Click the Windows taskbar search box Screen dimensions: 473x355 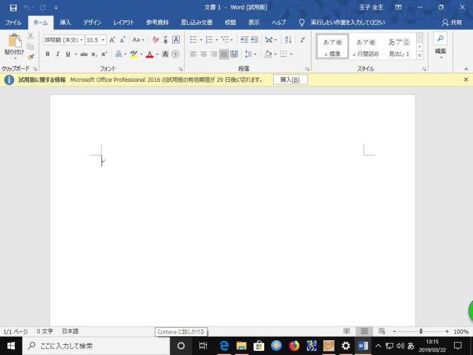pos(95,346)
